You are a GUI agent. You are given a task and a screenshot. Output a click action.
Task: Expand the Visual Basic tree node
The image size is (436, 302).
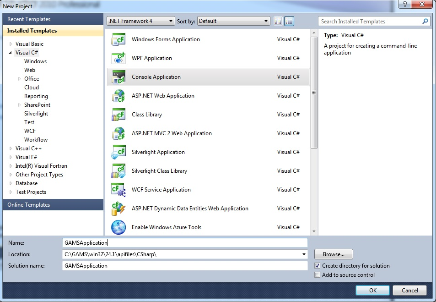(x=11, y=44)
